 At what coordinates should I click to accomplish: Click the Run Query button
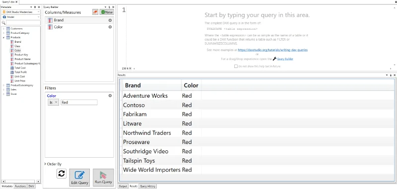103,178
